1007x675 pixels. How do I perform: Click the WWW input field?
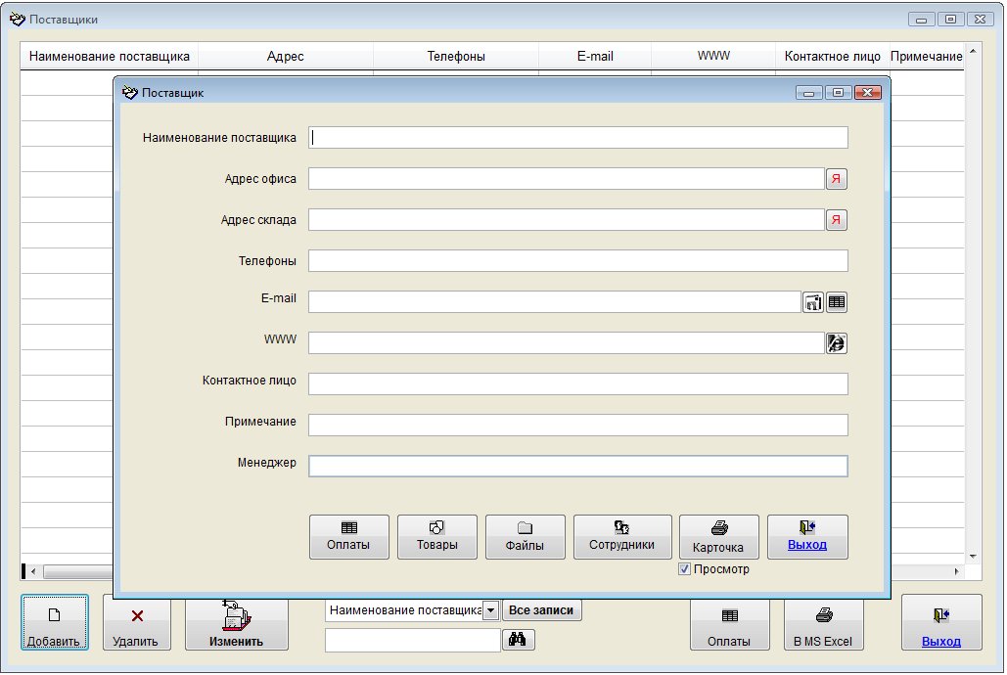pos(567,343)
